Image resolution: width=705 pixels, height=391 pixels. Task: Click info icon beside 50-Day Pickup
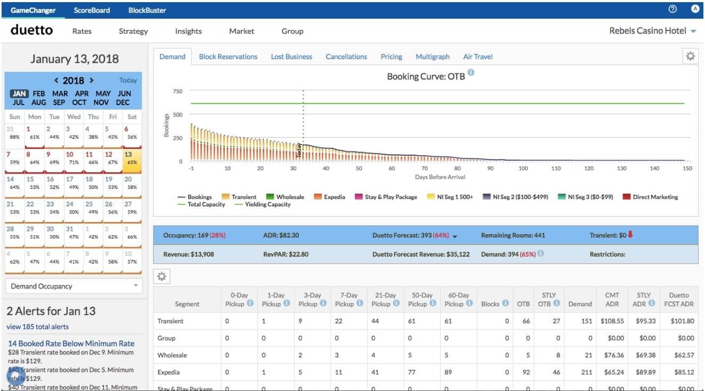(x=433, y=304)
